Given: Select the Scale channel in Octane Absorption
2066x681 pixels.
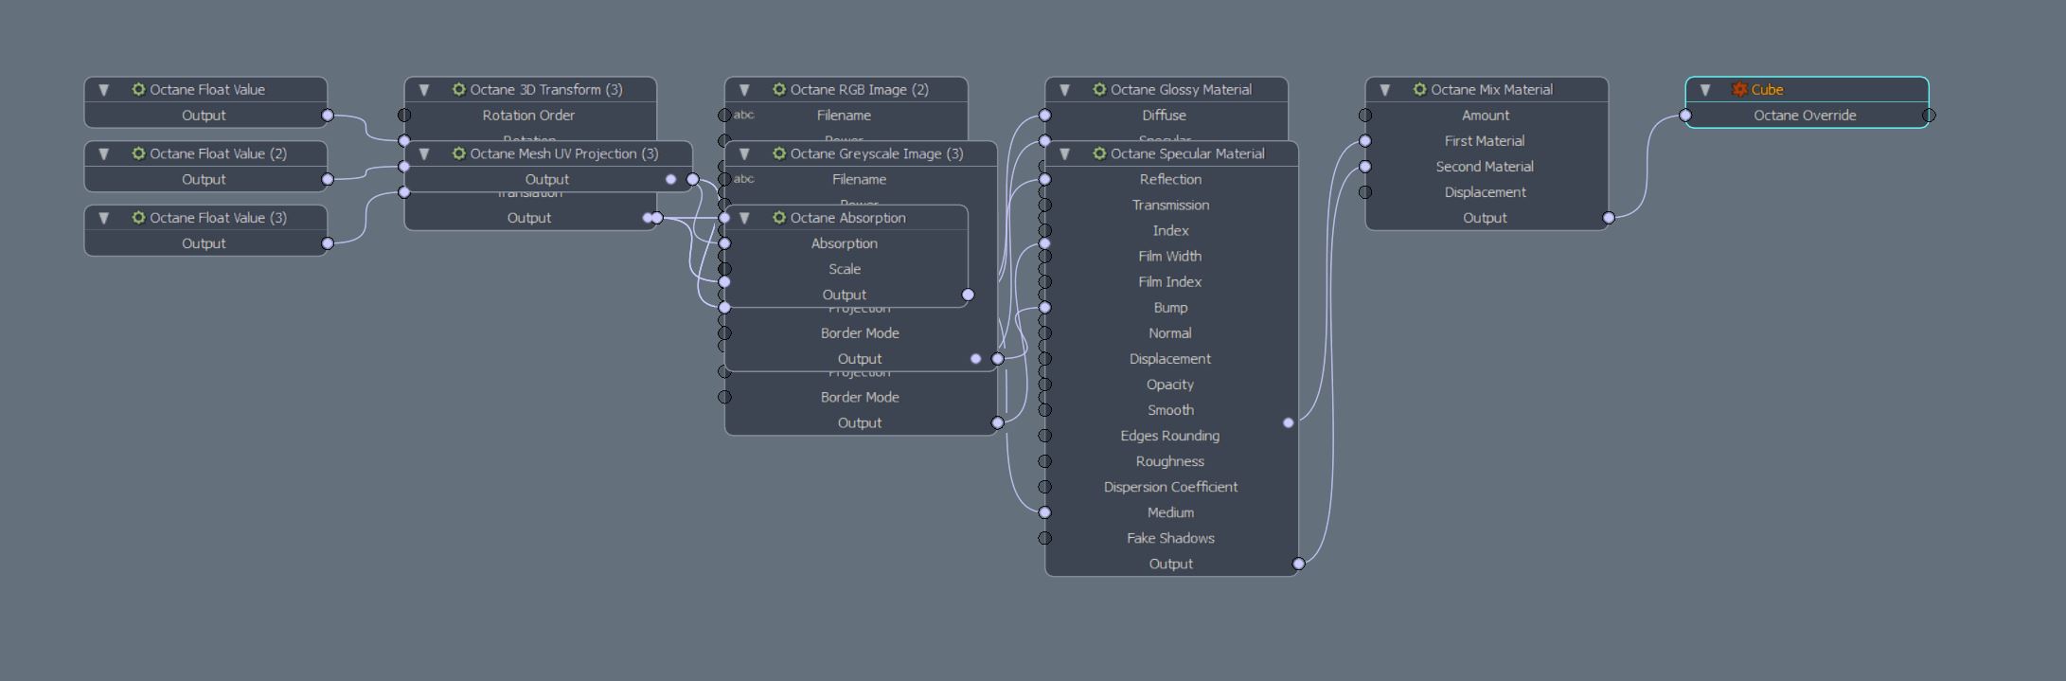Looking at the screenshot, I should click(x=846, y=269).
